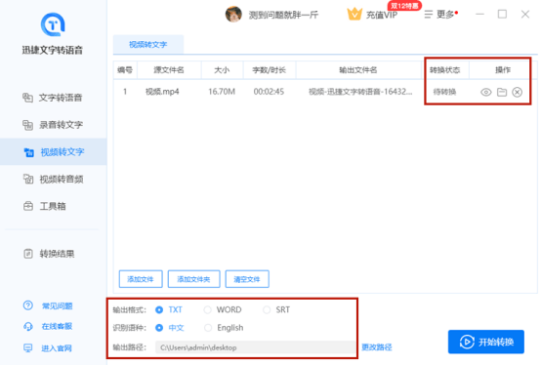Open the 更多 hamburger menu
Viewport: 541px width, 366px height.
[440, 14]
